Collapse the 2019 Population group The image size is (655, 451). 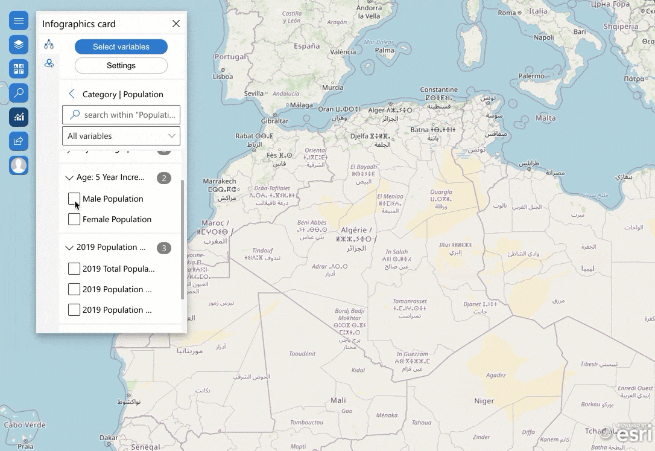69,248
